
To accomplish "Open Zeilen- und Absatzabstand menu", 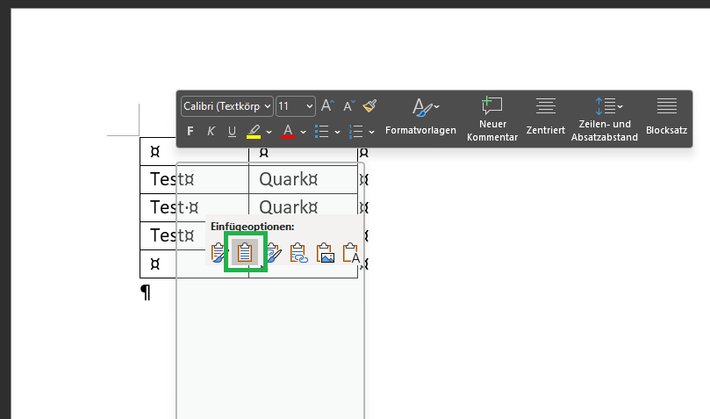I will (x=604, y=116).
